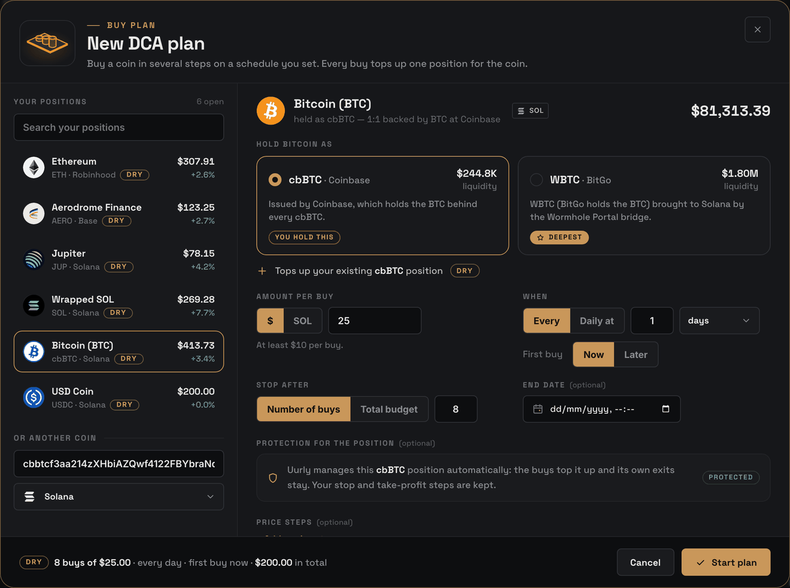Choose the Number of buys tab
This screenshot has width=790, height=588.
coord(303,410)
